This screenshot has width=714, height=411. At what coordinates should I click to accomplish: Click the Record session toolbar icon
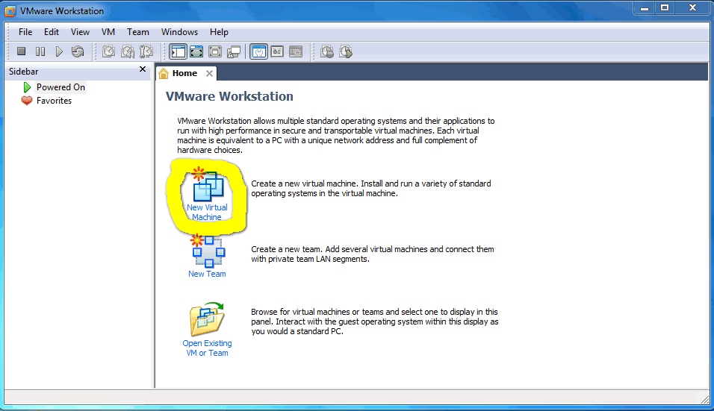click(x=327, y=51)
